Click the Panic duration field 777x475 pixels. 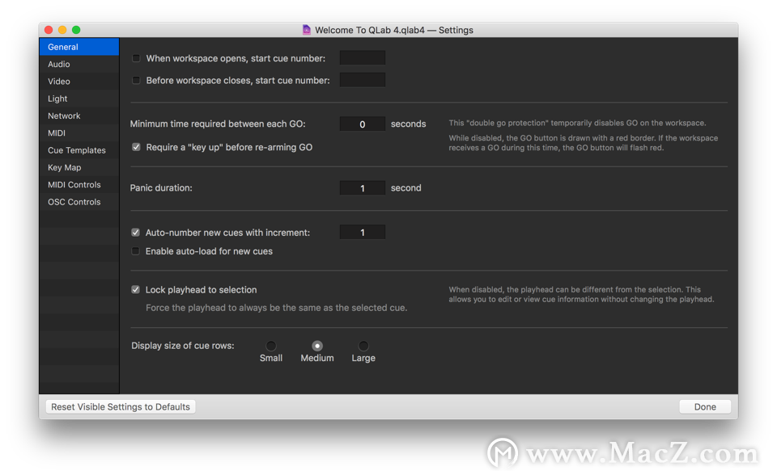click(363, 188)
